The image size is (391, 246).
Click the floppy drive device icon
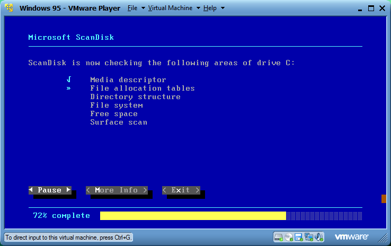(298, 237)
